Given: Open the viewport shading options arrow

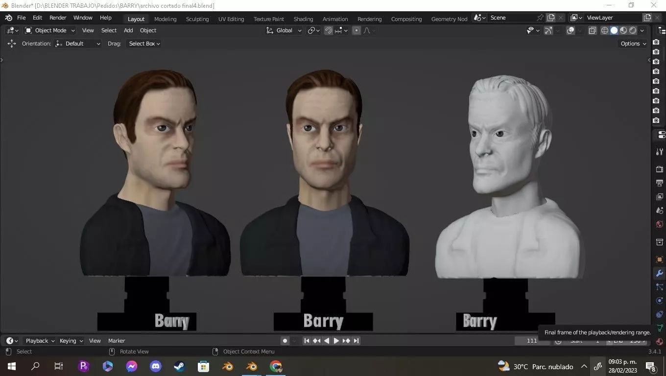Looking at the screenshot, I should (x=642, y=30).
